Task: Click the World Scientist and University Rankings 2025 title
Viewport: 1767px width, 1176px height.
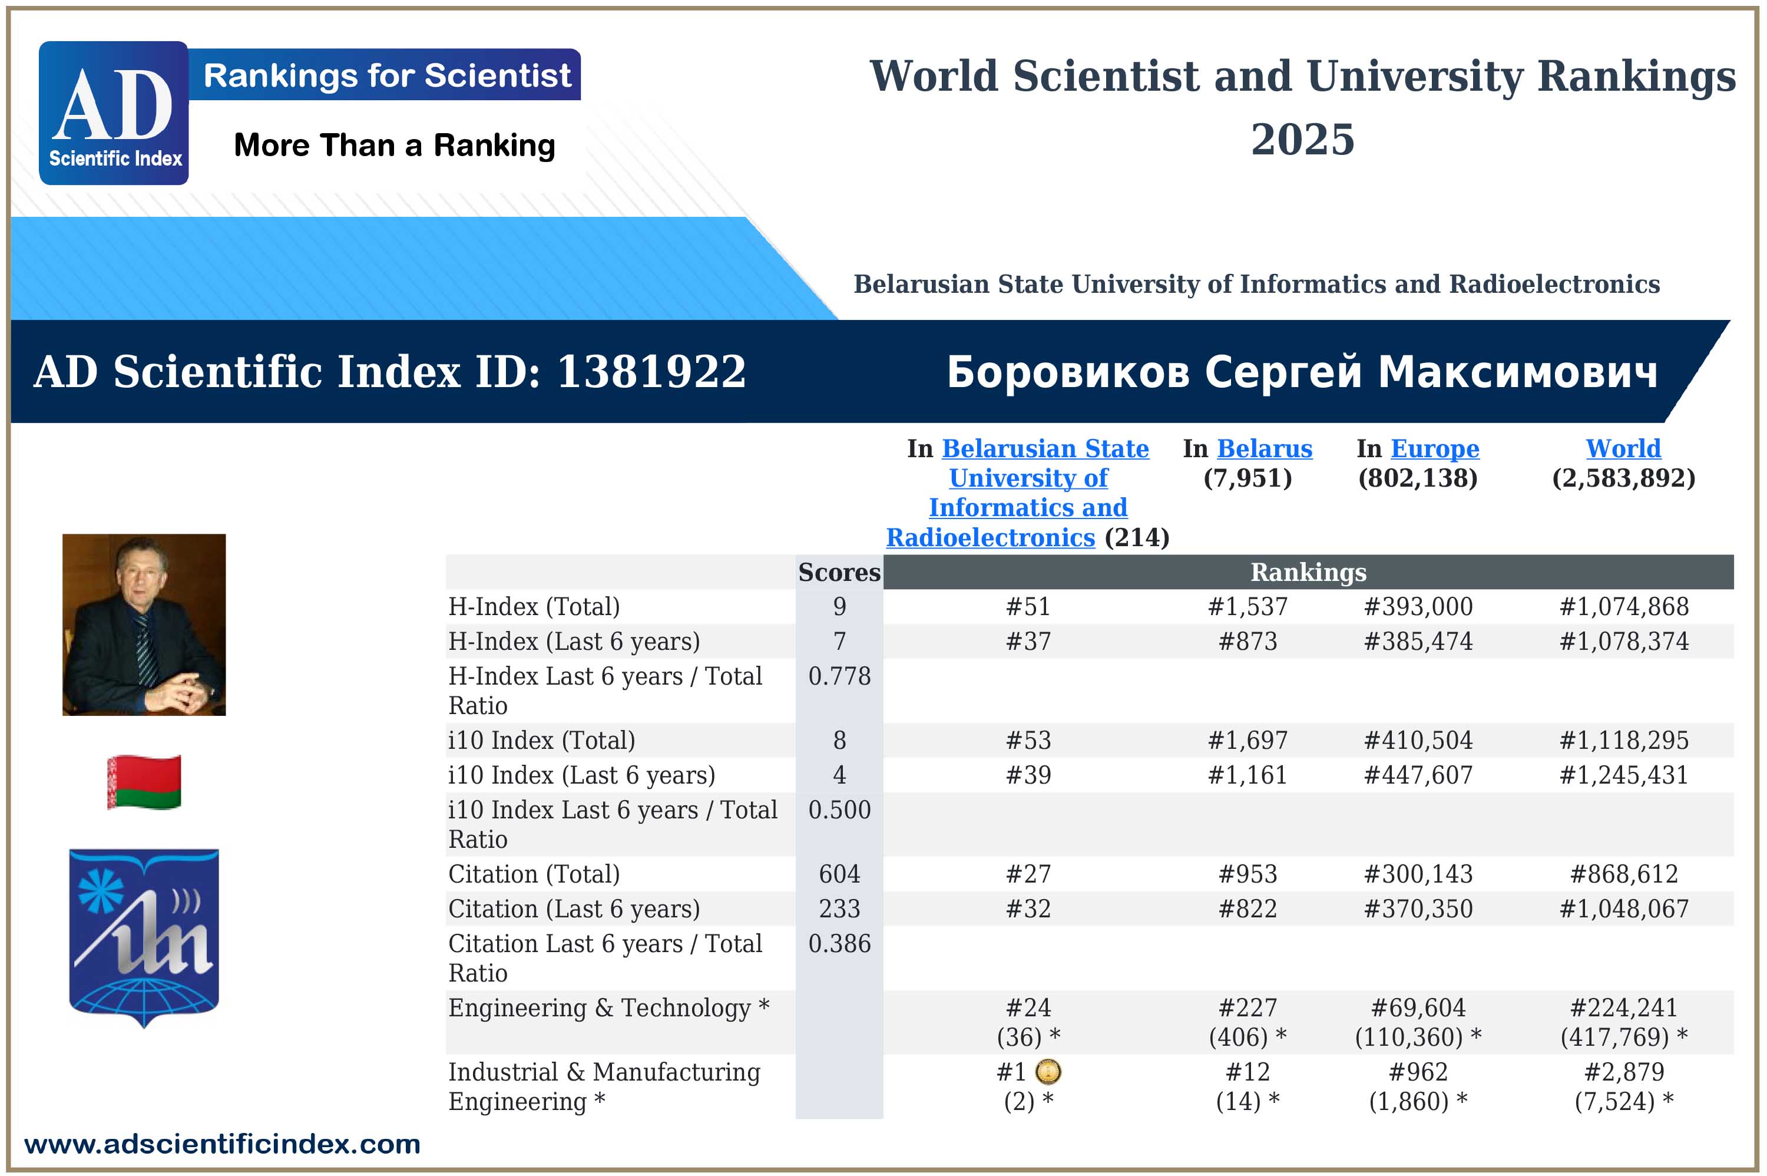Action: point(1302,107)
